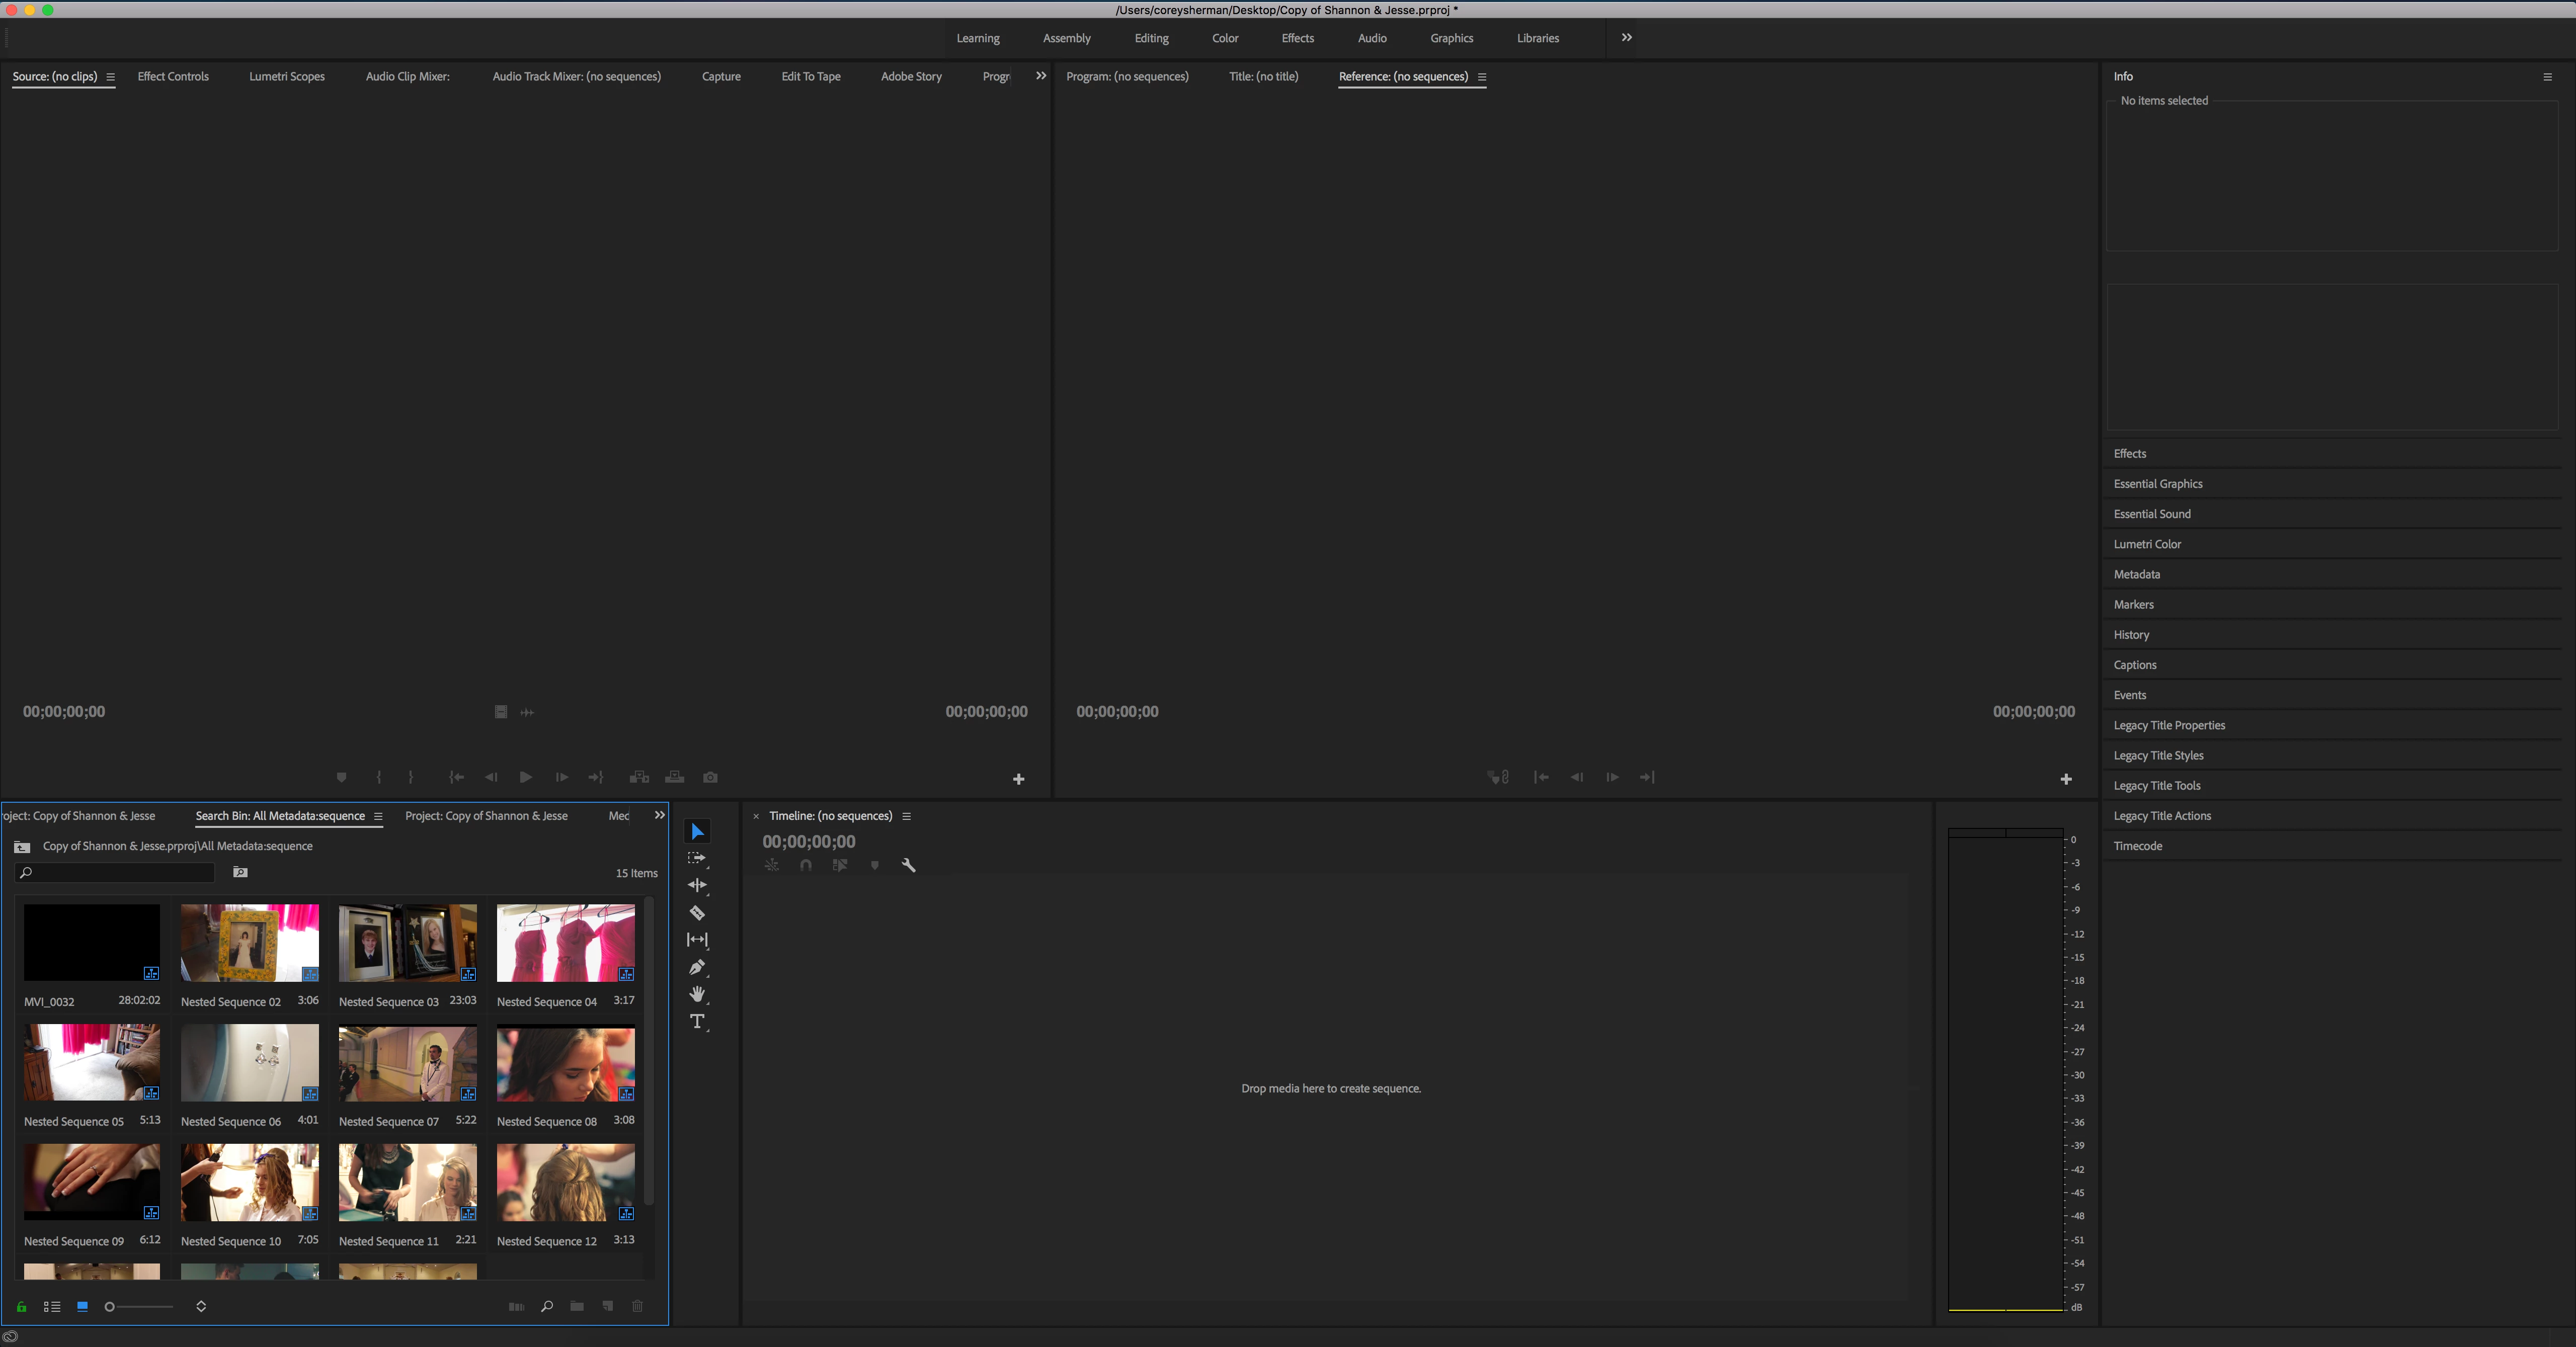Screen dimensions: 2576x1347
Task: Click the Export Frame camera icon
Action: (710, 777)
